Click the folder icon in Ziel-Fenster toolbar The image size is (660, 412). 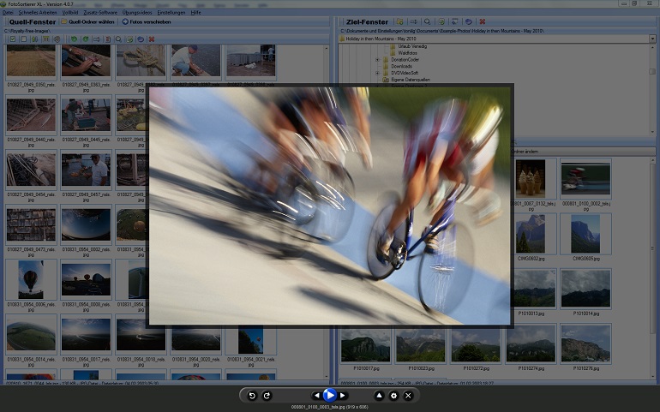pos(400,21)
